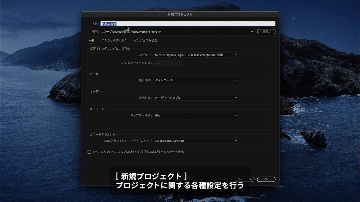Open the オーディオ 表示形式 オーディオサンプル dropdown
The width and height of the screenshot is (360, 202).
[x=196, y=98]
